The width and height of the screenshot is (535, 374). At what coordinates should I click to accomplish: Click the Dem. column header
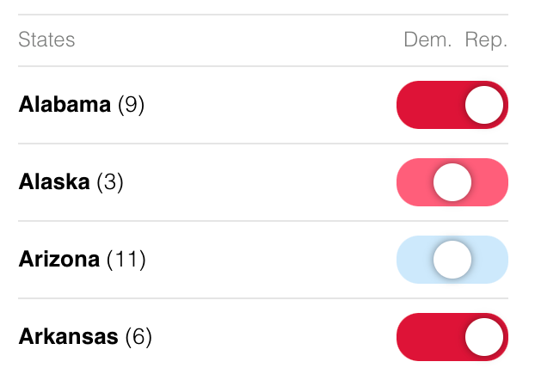427,40
